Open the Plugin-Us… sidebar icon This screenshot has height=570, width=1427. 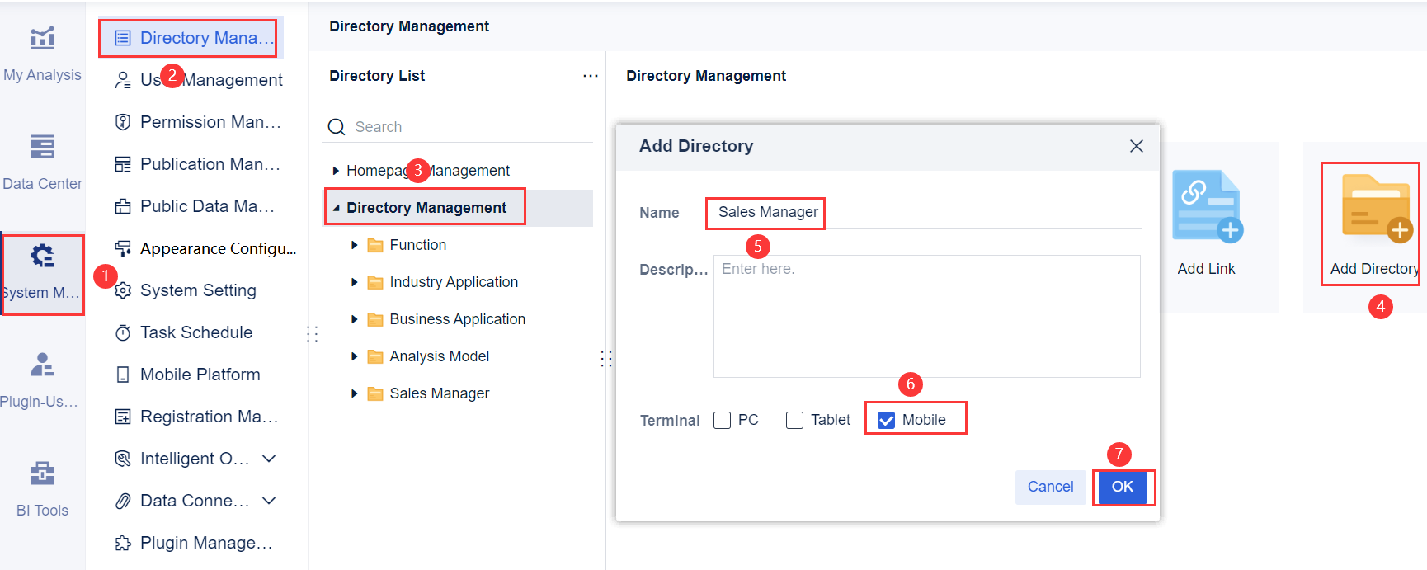click(x=42, y=365)
